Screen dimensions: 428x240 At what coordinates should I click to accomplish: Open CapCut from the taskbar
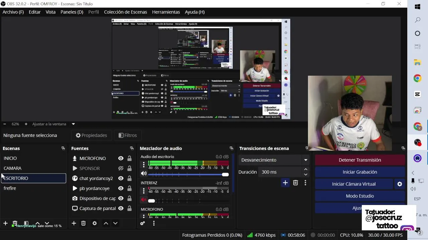tap(418, 94)
